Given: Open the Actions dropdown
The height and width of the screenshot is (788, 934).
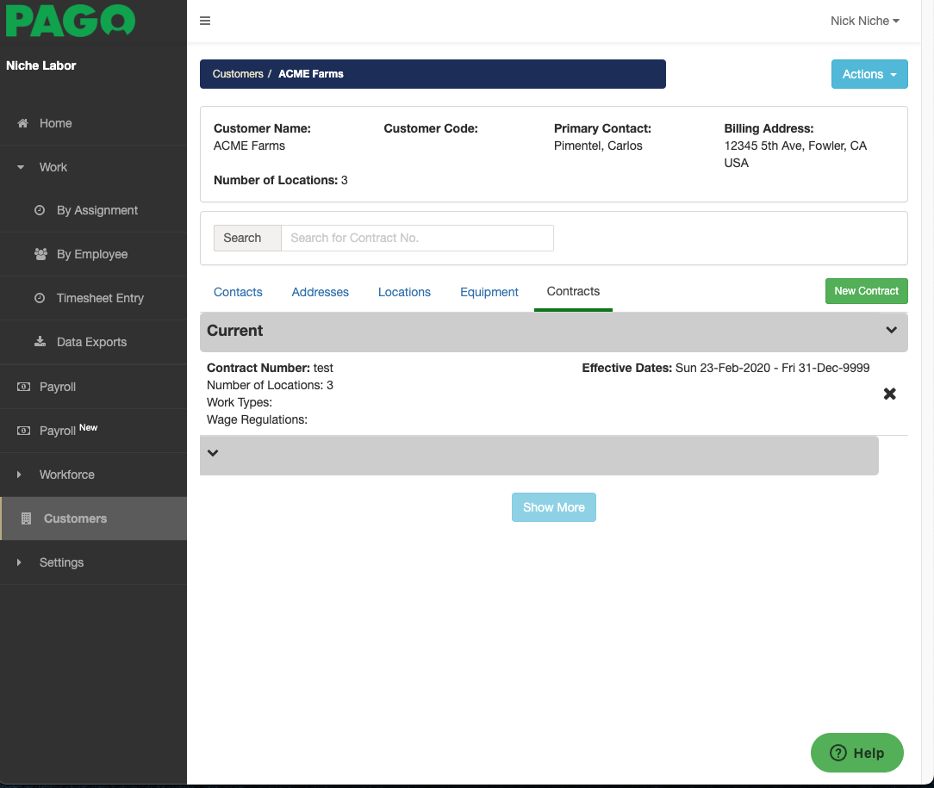Looking at the screenshot, I should coord(869,74).
